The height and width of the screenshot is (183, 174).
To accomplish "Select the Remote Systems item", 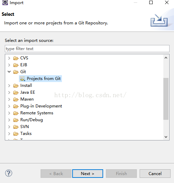I will pos(37,113).
